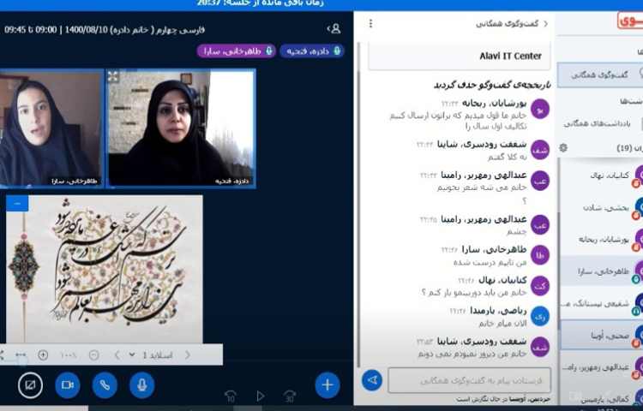This screenshot has height=411, width=643.
Task: Zoom out of the presentation
Action: click(x=94, y=355)
